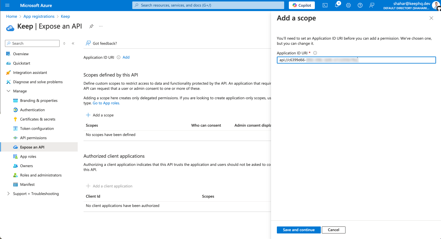441x239 pixels.
Task: Go to Home breadcrumb
Action: (12, 17)
